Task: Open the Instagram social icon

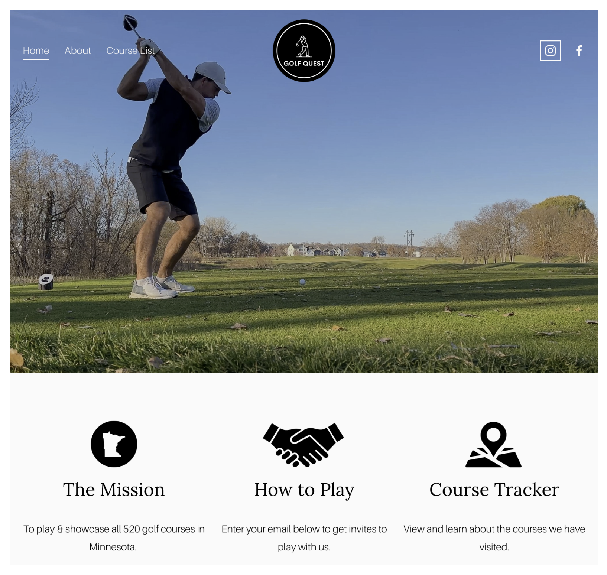Action: click(x=550, y=51)
